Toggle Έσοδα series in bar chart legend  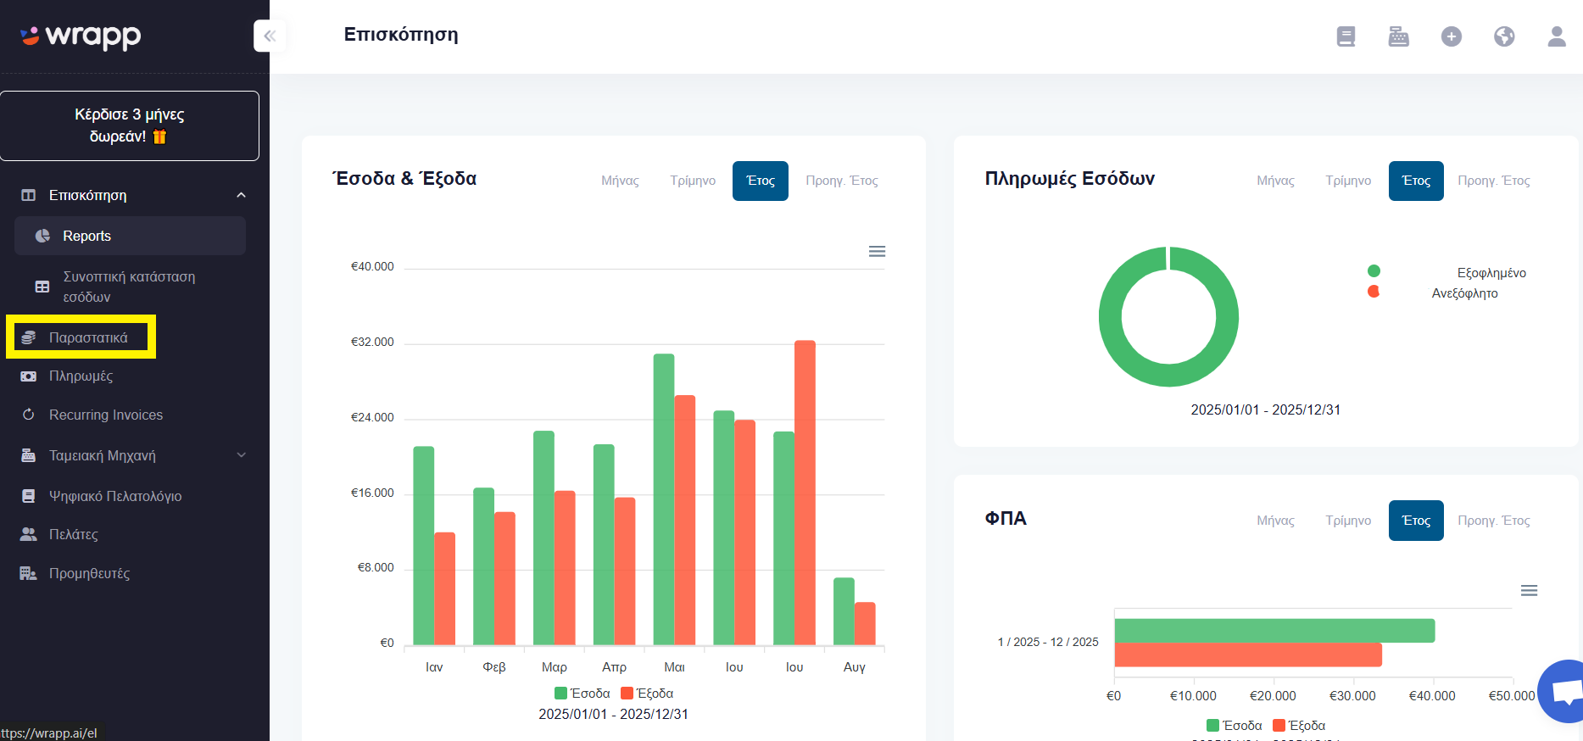pos(582,694)
